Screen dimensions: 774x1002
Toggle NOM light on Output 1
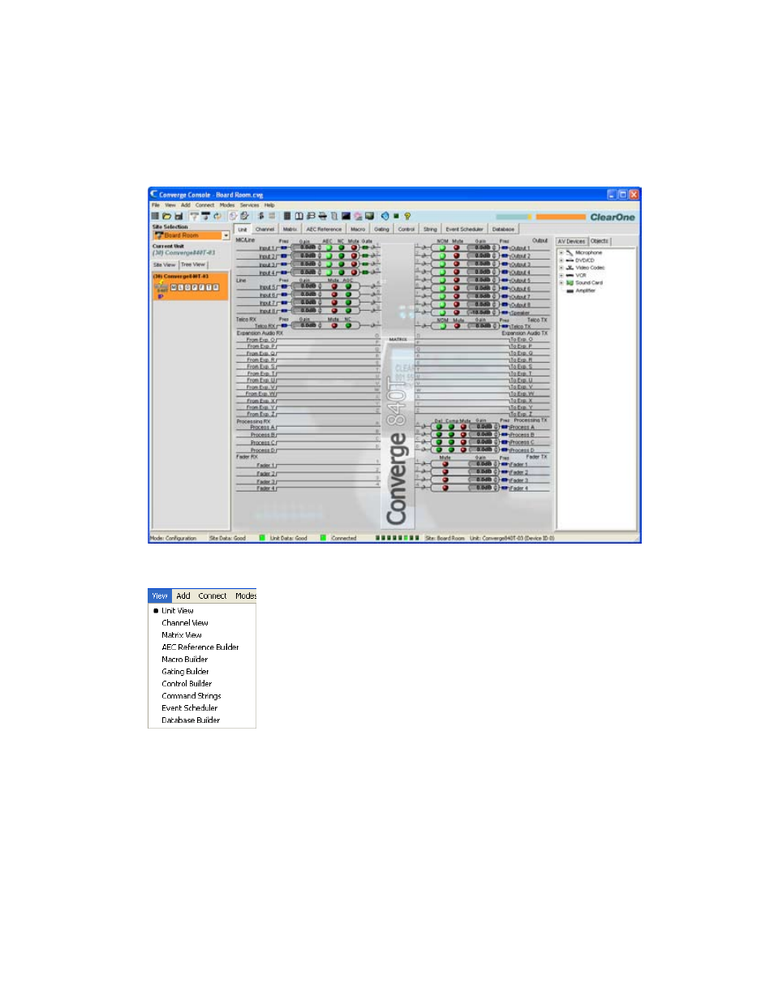click(x=442, y=248)
